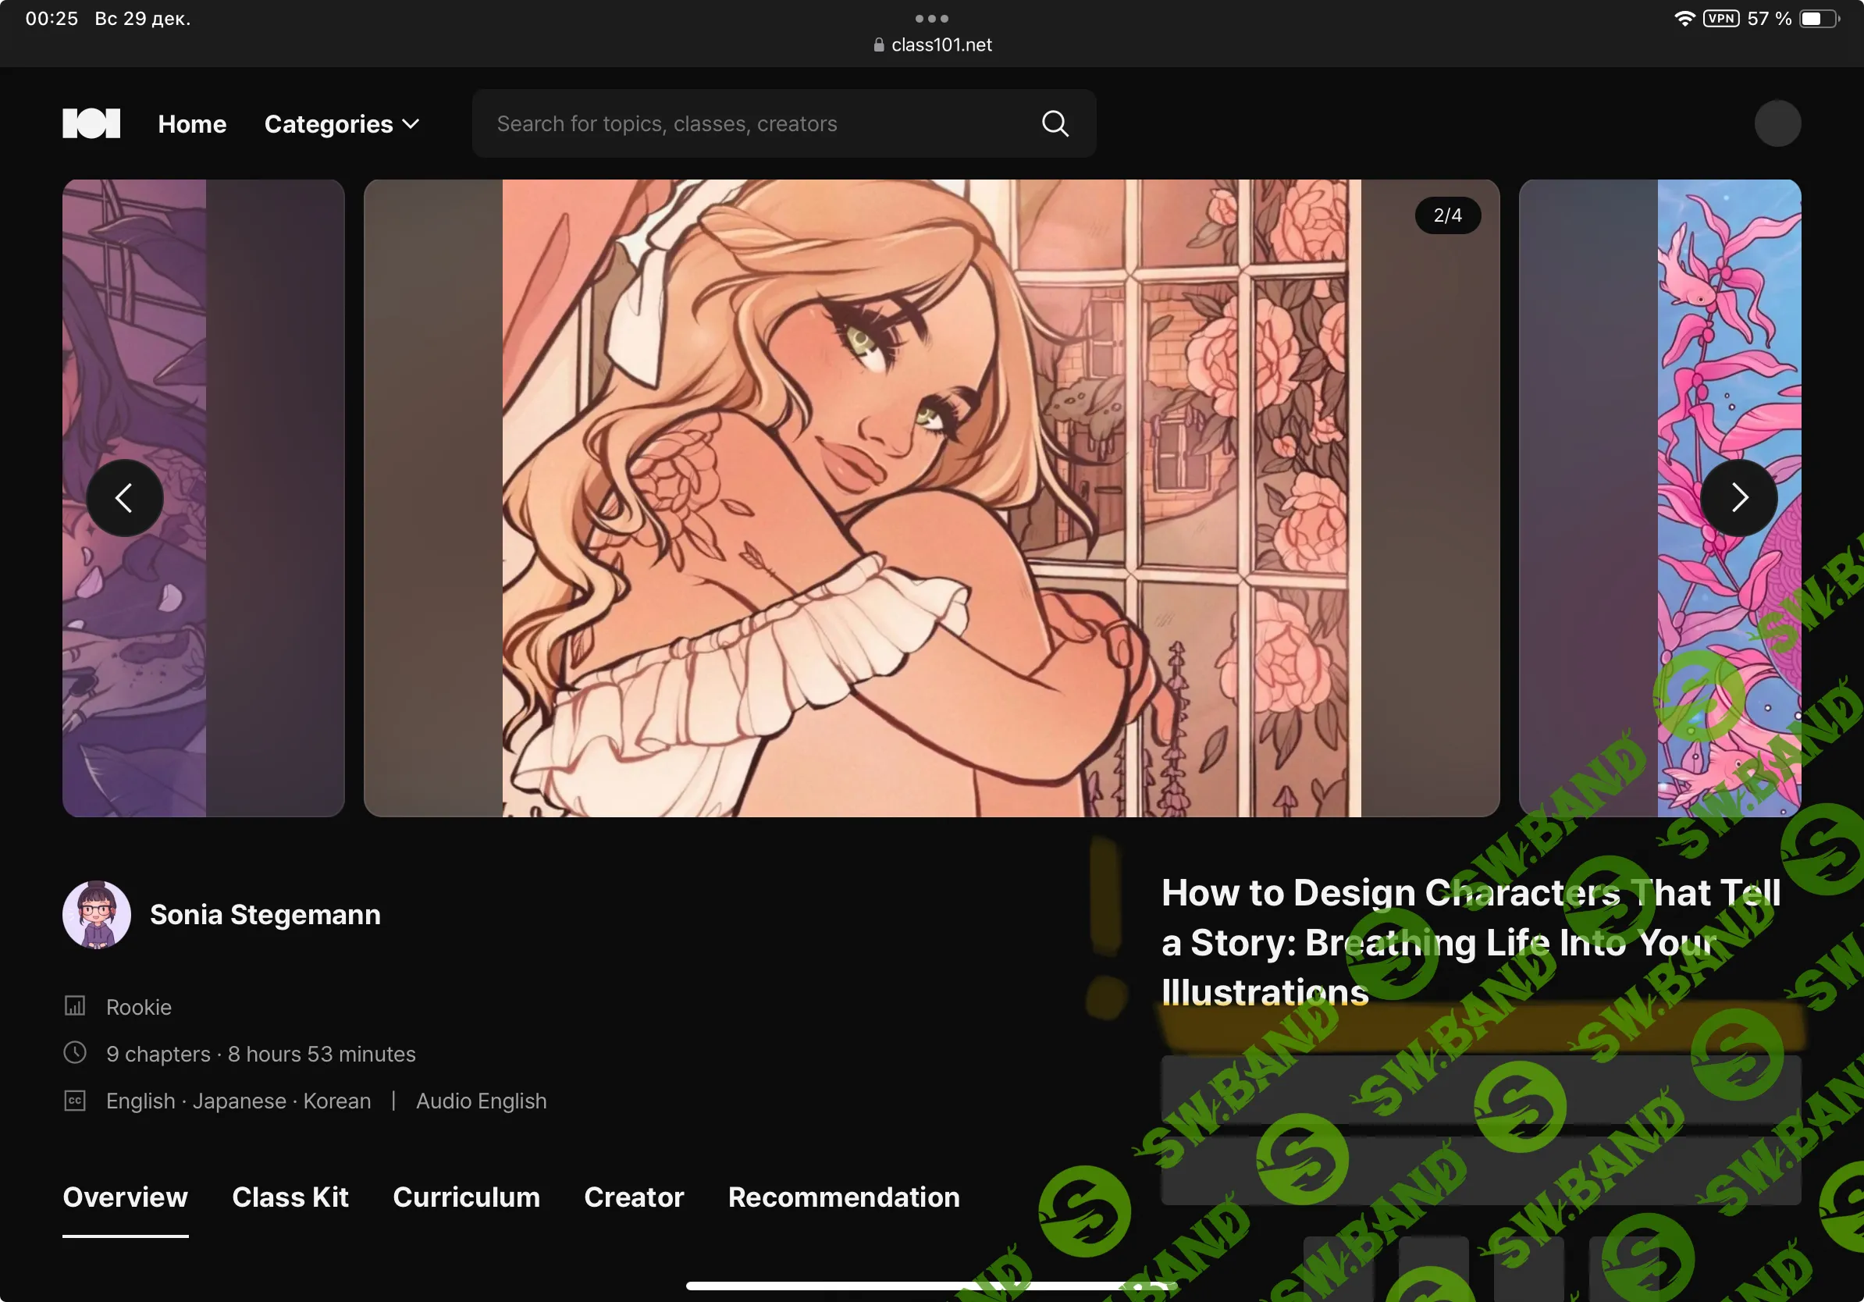Open the Home menu item
Viewport: 1864px width, 1302px height.
(191, 123)
